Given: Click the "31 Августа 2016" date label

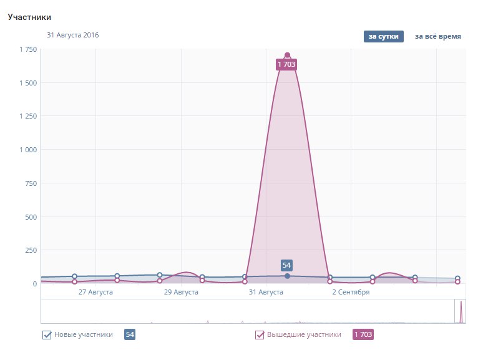Looking at the screenshot, I should (x=72, y=35).
